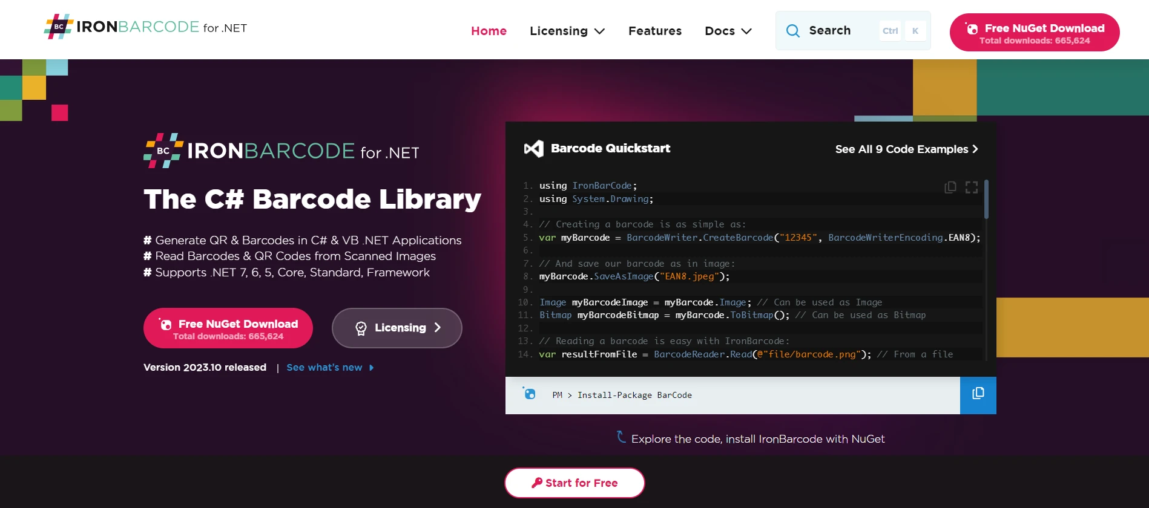Viewport: 1149px width, 508px height.
Task: Click Install-Package BarCode command text
Action: (x=634, y=395)
